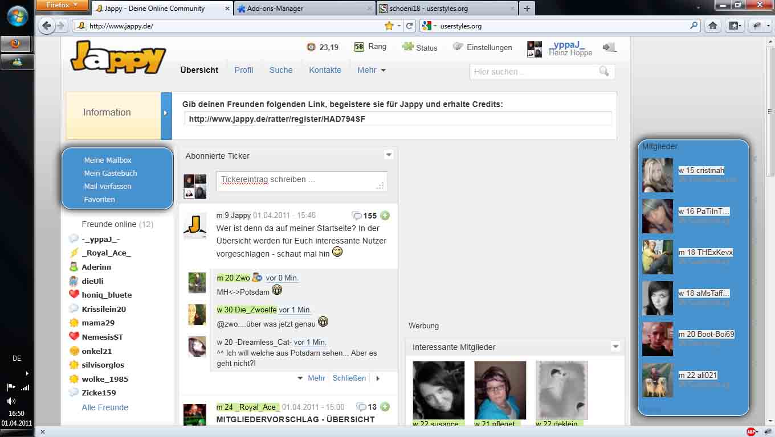The image size is (775, 437).
Task: Open the Windows Start orb
Action: tap(17, 16)
